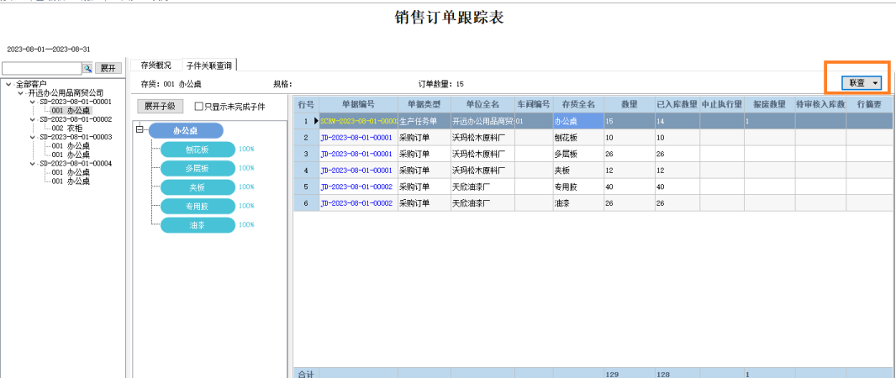Open document link SCRW-2023-08-01-0000 in row 1
The height and width of the screenshot is (378, 896).
359,121
